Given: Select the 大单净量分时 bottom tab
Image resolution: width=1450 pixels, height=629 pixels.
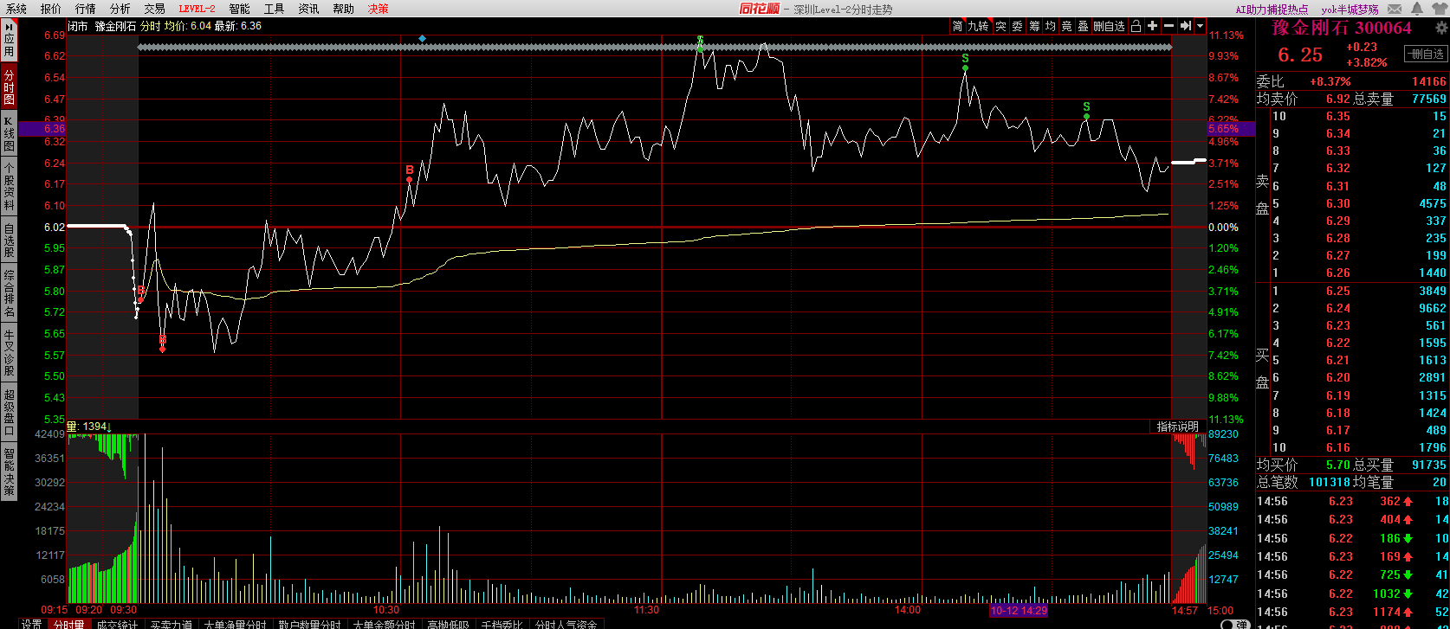Looking at the screenshot, I should coord(235,624).
